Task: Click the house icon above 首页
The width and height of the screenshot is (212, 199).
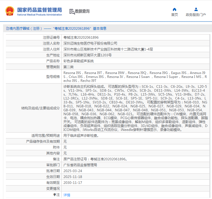Action: click(x=174, y=9)
